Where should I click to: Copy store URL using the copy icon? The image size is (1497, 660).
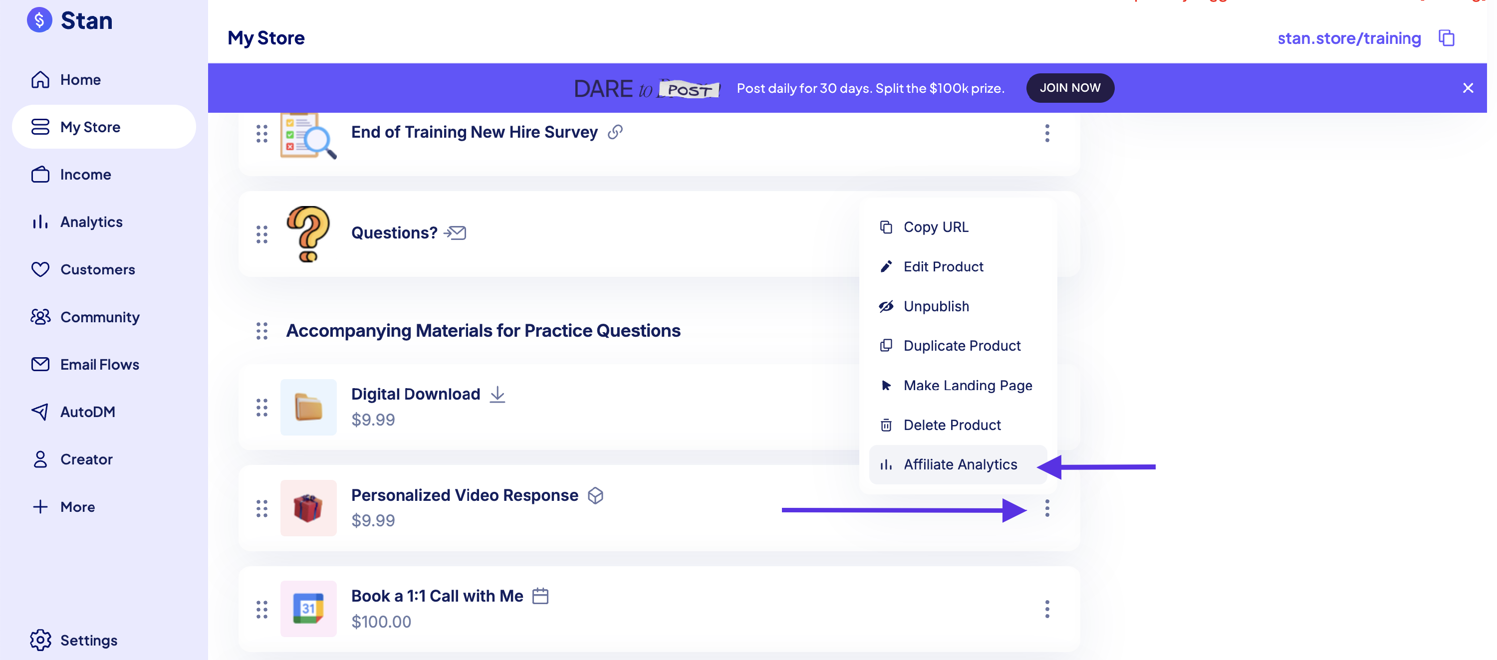click(x=1446, y=38)
